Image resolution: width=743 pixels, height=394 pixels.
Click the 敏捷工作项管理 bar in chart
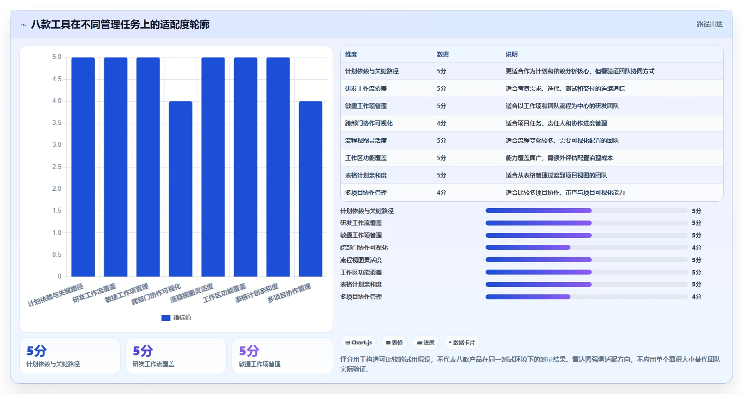click(x=148, y=167)
